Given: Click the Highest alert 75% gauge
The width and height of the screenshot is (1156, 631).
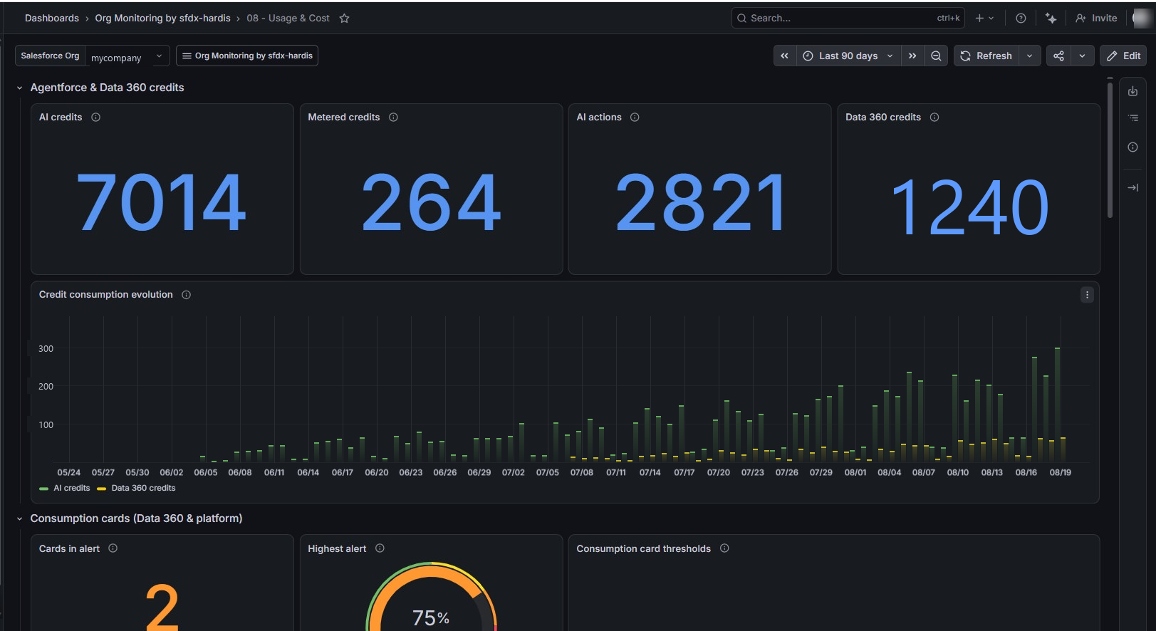Looking at the screenshot, I should 431,598.
